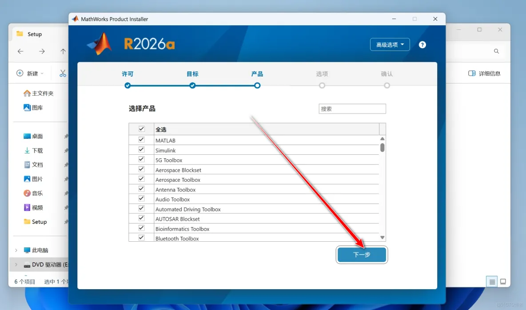Click the cut scissors icon in Explorer
Screen dimensions: 526x310
pos(63,73)
